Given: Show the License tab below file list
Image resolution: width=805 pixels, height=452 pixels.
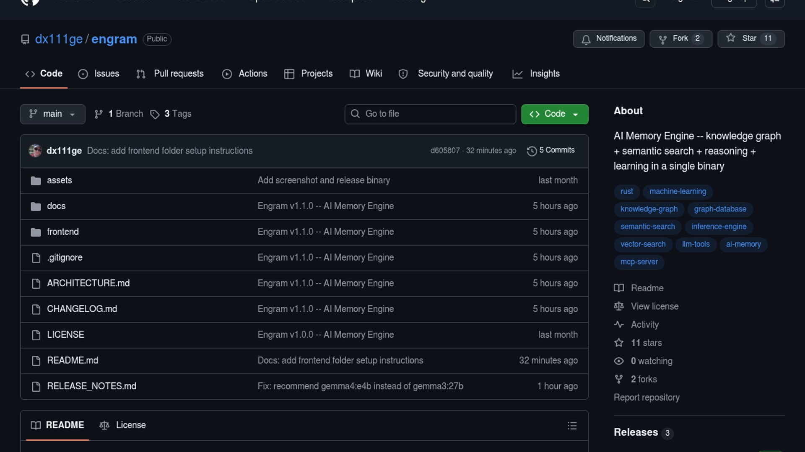Looking at the screenshot, I should click(122, 426).
